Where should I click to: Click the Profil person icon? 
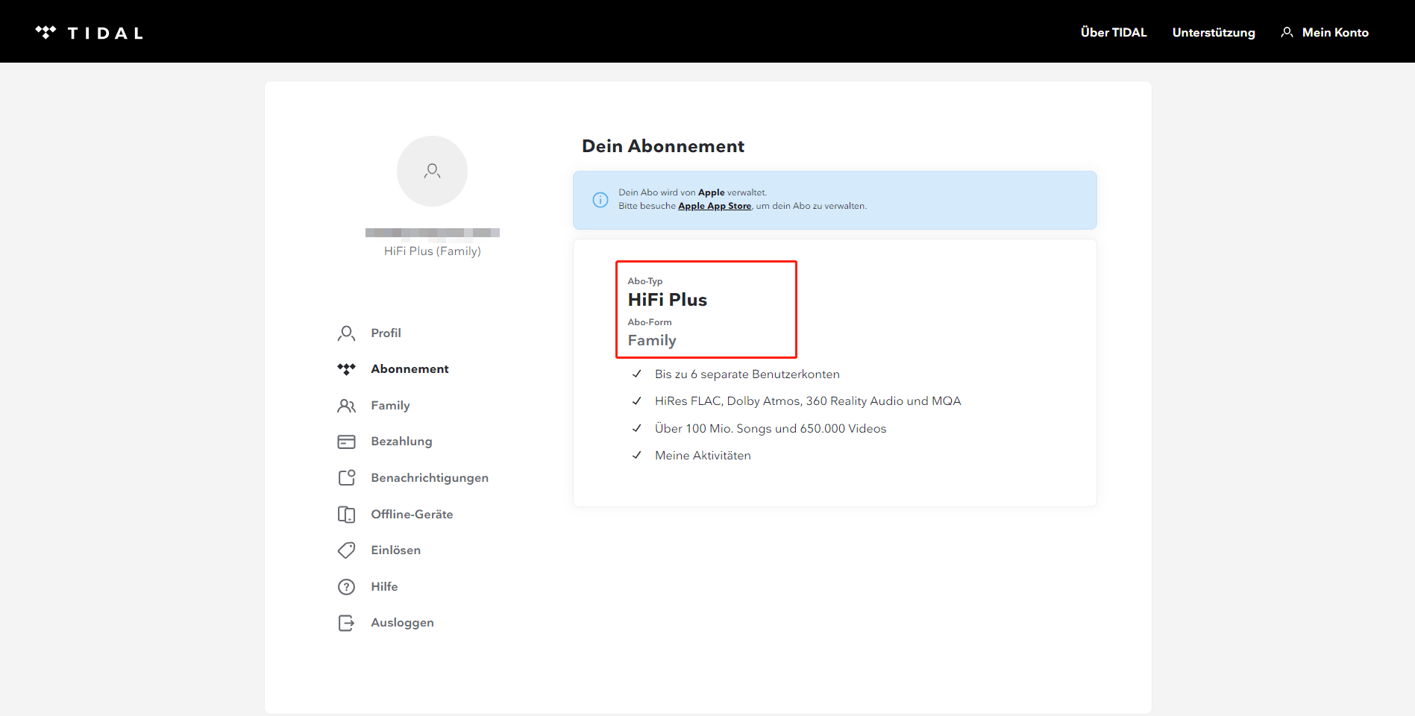346,333
